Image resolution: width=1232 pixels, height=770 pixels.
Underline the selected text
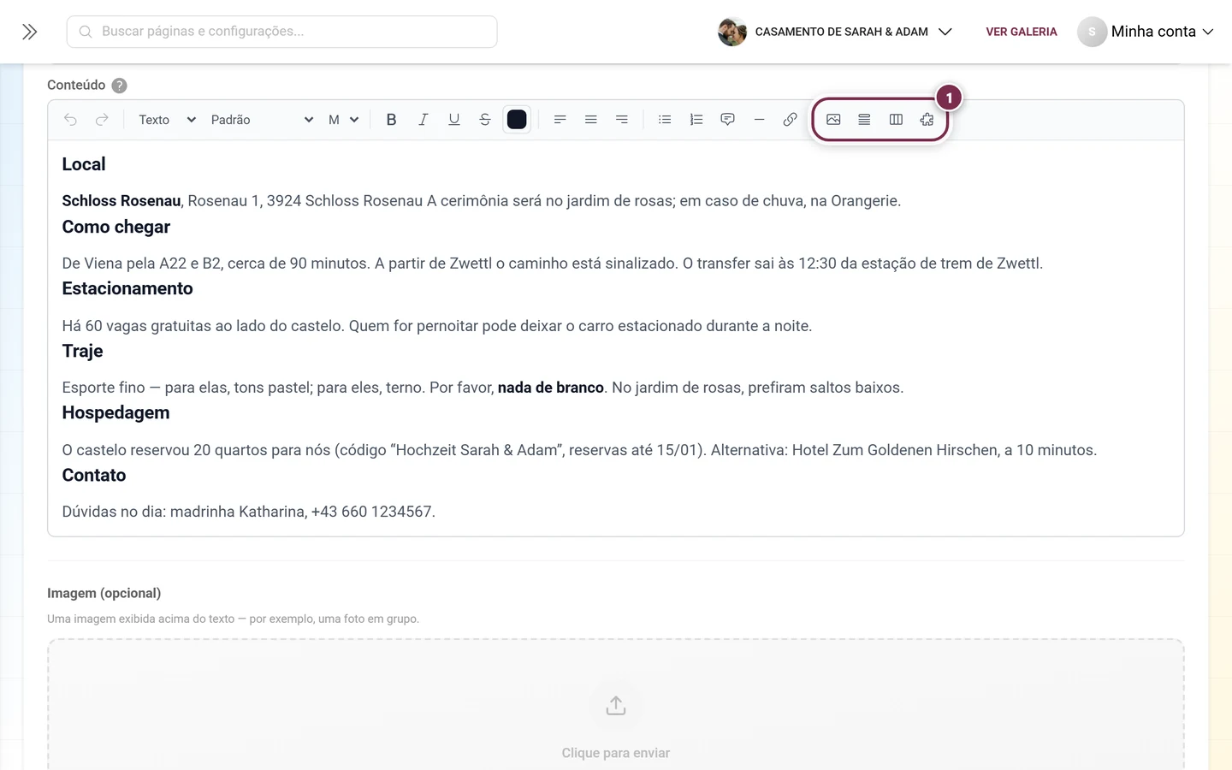454,120
